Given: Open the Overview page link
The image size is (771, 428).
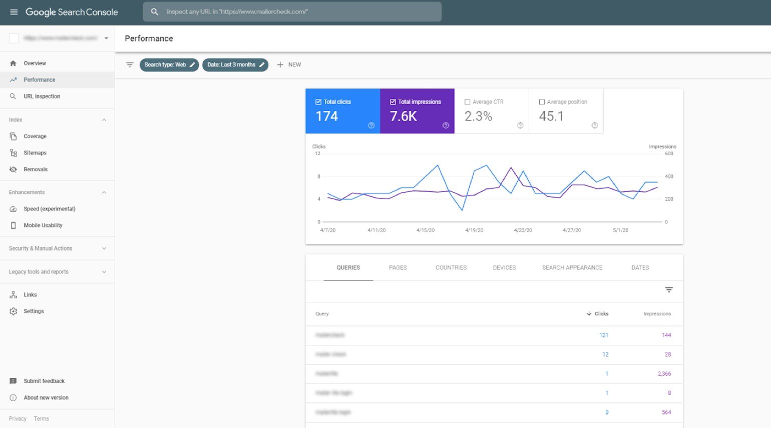Looking at the screenshot, I should coord(35,63).
